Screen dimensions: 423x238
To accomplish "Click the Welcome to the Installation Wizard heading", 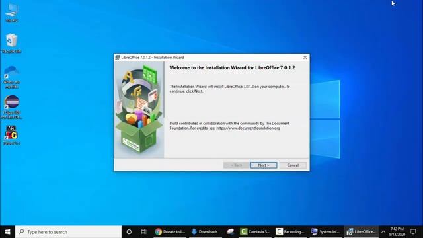I will tap(232, 67).
